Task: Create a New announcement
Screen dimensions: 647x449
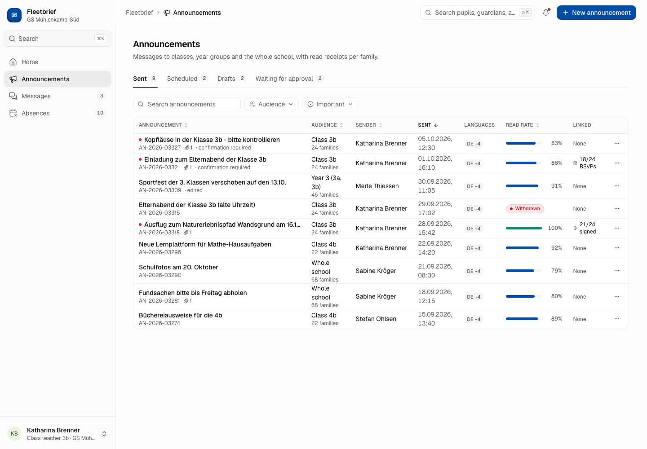Action: point(596,13)
